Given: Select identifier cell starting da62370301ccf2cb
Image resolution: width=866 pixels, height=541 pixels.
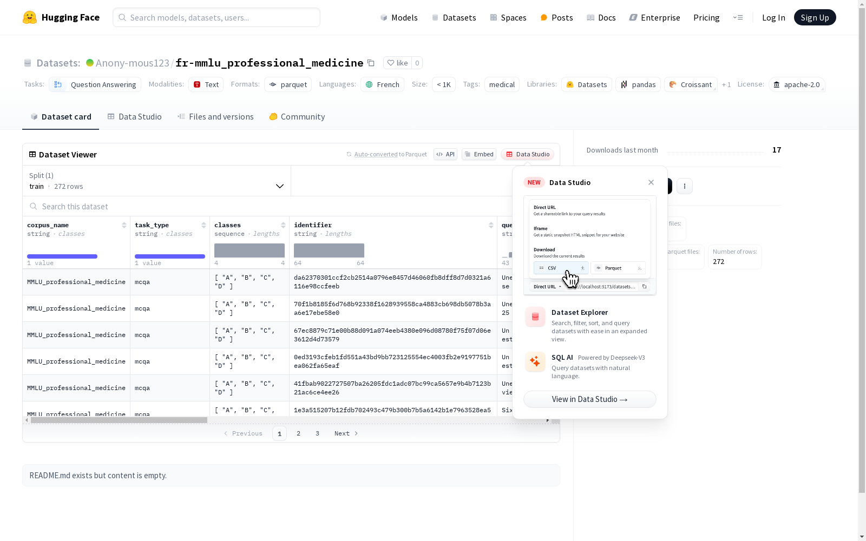Looking at the screenshot, I should pos(393,282).
